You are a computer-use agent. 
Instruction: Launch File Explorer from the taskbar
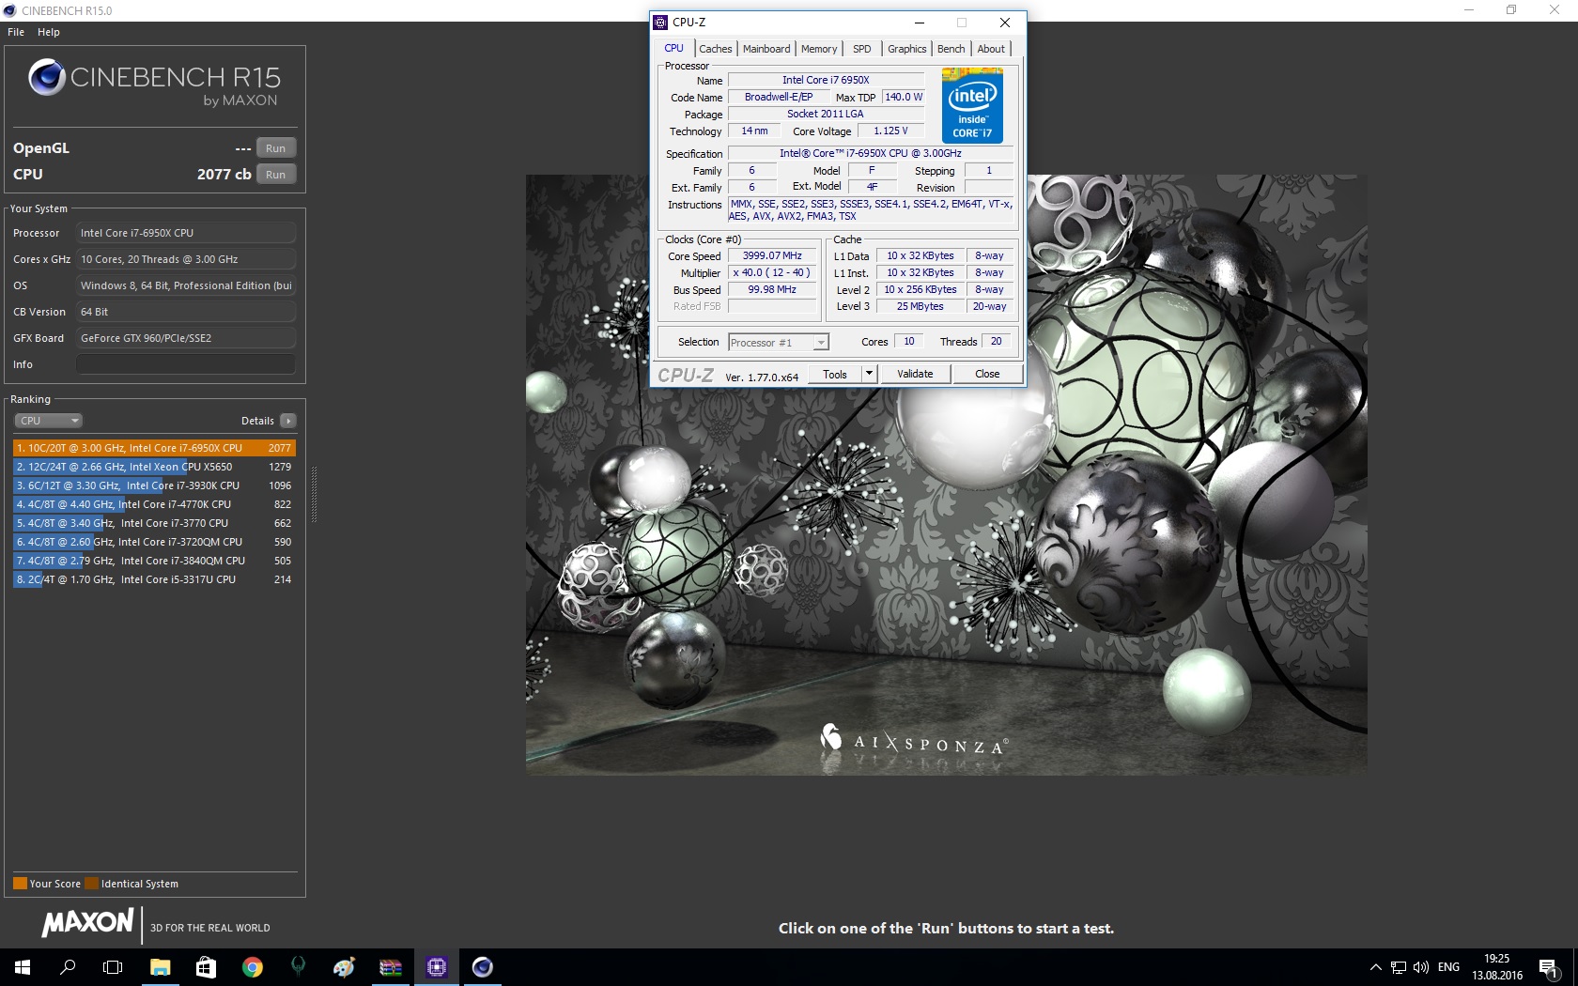click(x=160, y=966)
